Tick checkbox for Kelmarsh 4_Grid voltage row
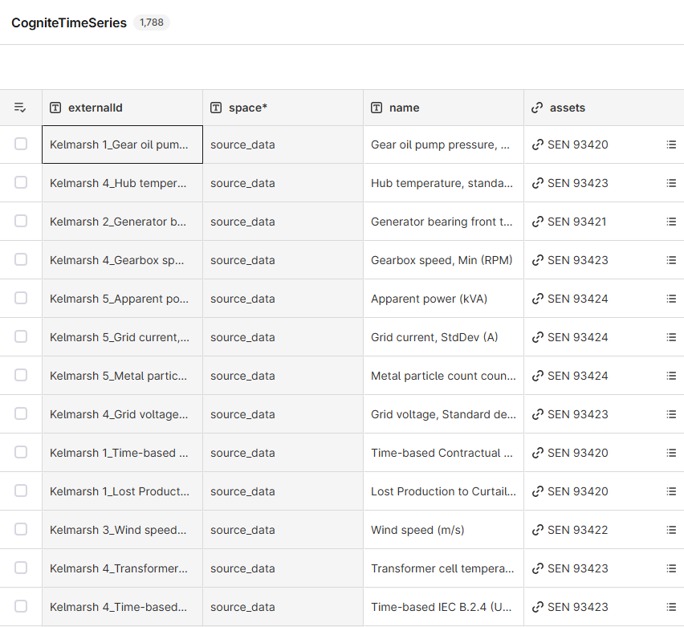The width and height of the screenshot is (684, 627). [x=21, y=413]
